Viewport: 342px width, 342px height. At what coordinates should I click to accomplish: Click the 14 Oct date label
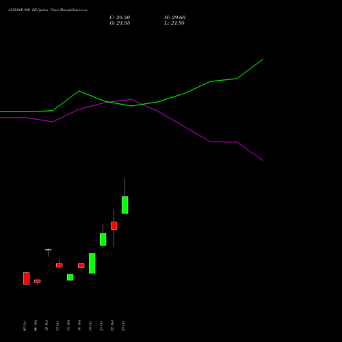tap(68, 326)
